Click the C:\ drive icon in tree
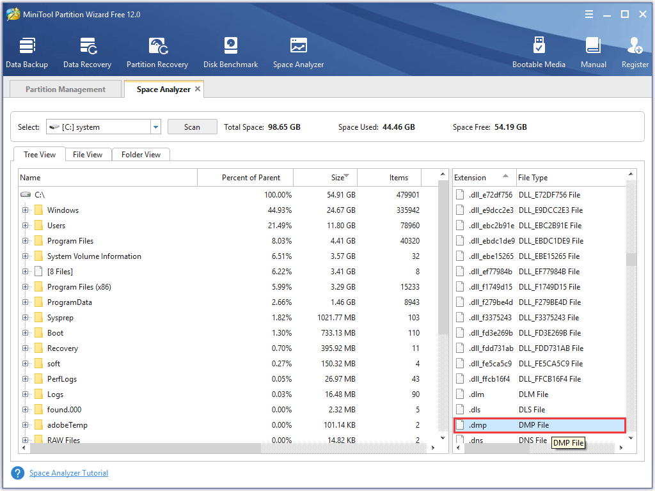655x491 pixels. 26,194
